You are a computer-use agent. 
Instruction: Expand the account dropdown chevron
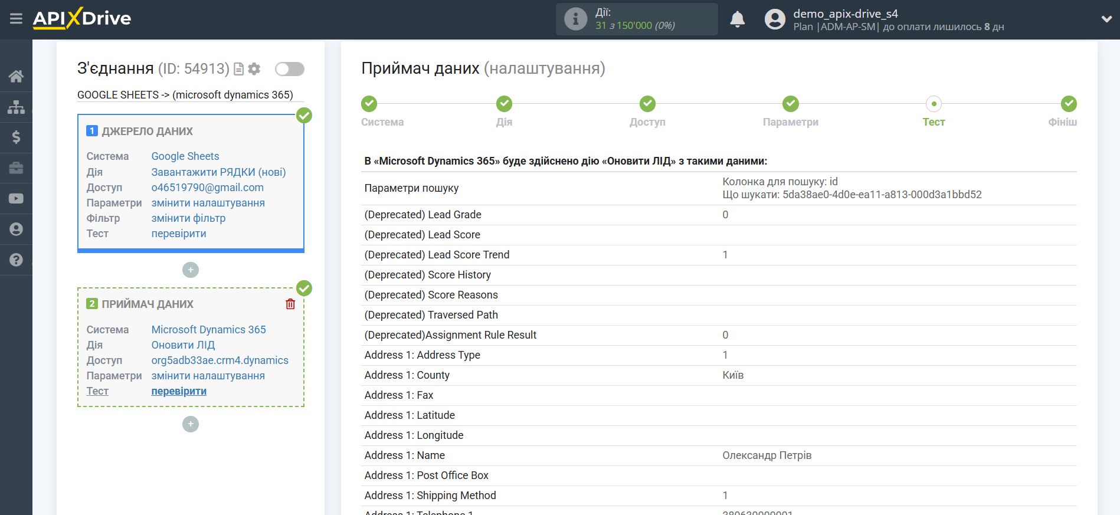click(1106, 19)
